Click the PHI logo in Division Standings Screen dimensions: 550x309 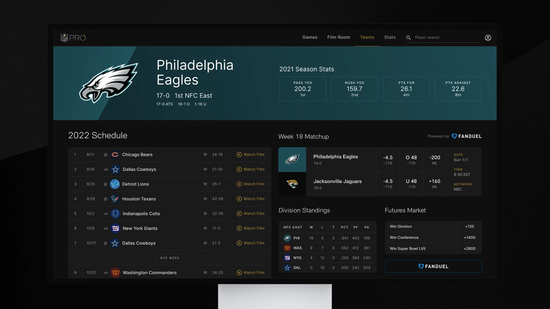click(x=287, y=238)
